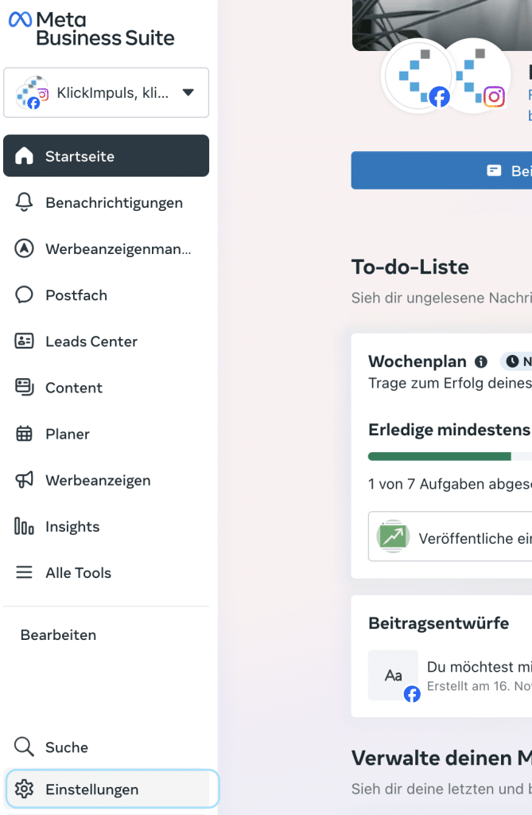Click the Meta logo icon
Screen dimensions: 532x815
pyautogui.click(x=20, y=20)
